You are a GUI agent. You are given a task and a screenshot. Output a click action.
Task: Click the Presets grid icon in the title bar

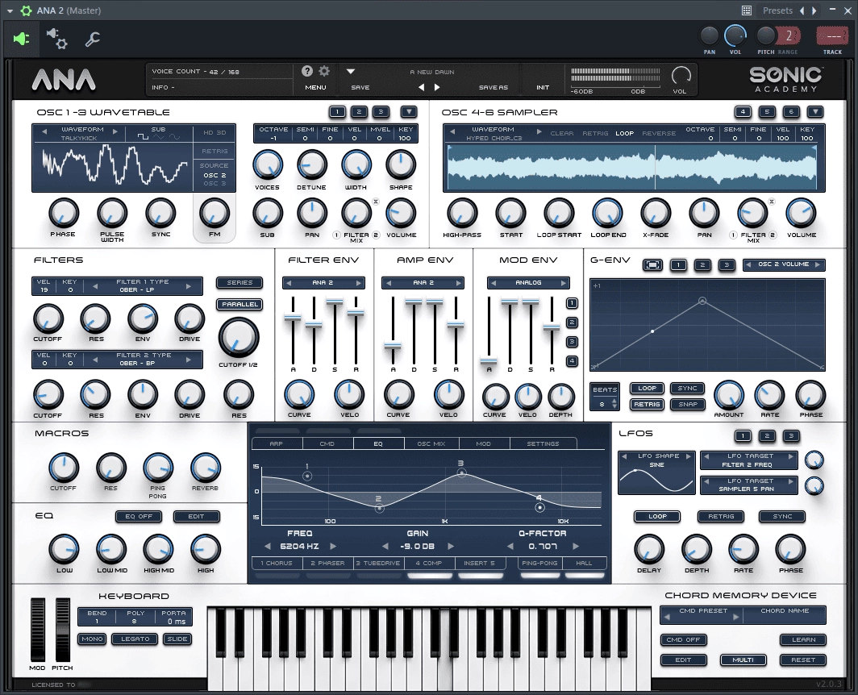pyautogui.click(x=747, y=10)
